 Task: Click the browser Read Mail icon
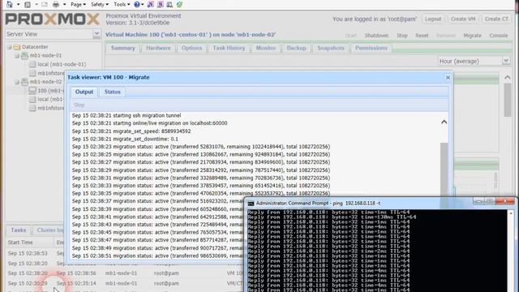[45, 4]
